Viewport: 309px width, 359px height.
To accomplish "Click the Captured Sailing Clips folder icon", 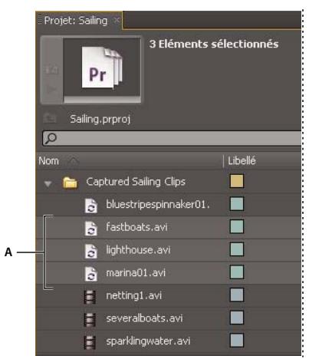I will tap(70, 183).
